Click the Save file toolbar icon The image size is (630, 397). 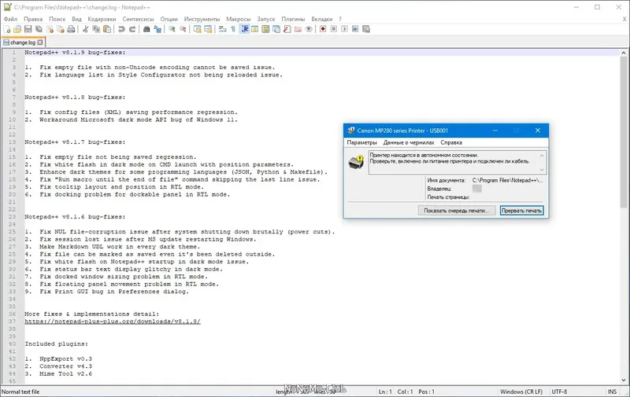click(x=28, y=29)
